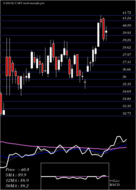Click the 38.62 price level label
The height and width of the screenshot is (190, 136).
click(x=127, y=47)
